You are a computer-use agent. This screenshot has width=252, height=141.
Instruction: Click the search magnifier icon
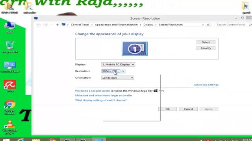coord(250,25)
